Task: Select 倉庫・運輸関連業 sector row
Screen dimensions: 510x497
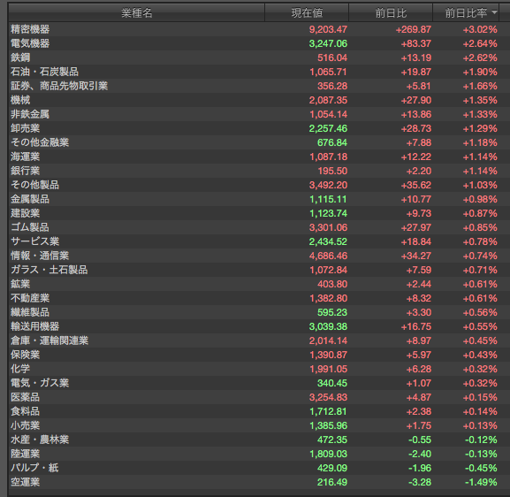Action: pos(259,340)
